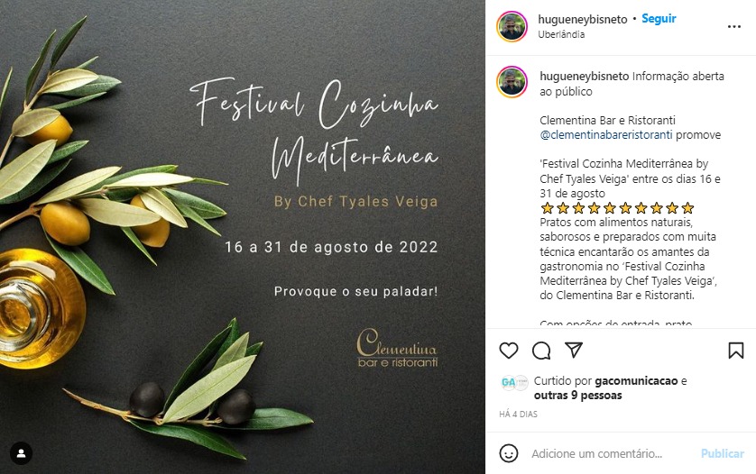Open hugueneybisneto username in caption
Image resolution: width=756 pixels, height=474 pixels.
[585, 76]
